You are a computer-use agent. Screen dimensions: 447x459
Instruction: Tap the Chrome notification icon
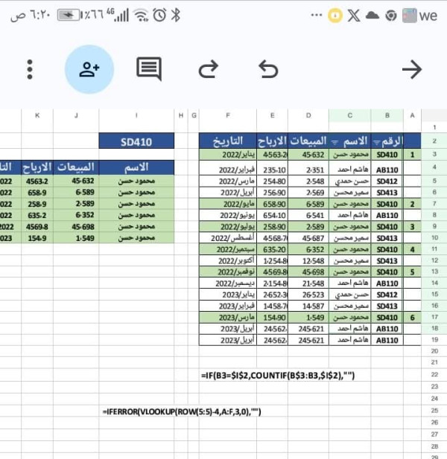[x=391, y=16]
